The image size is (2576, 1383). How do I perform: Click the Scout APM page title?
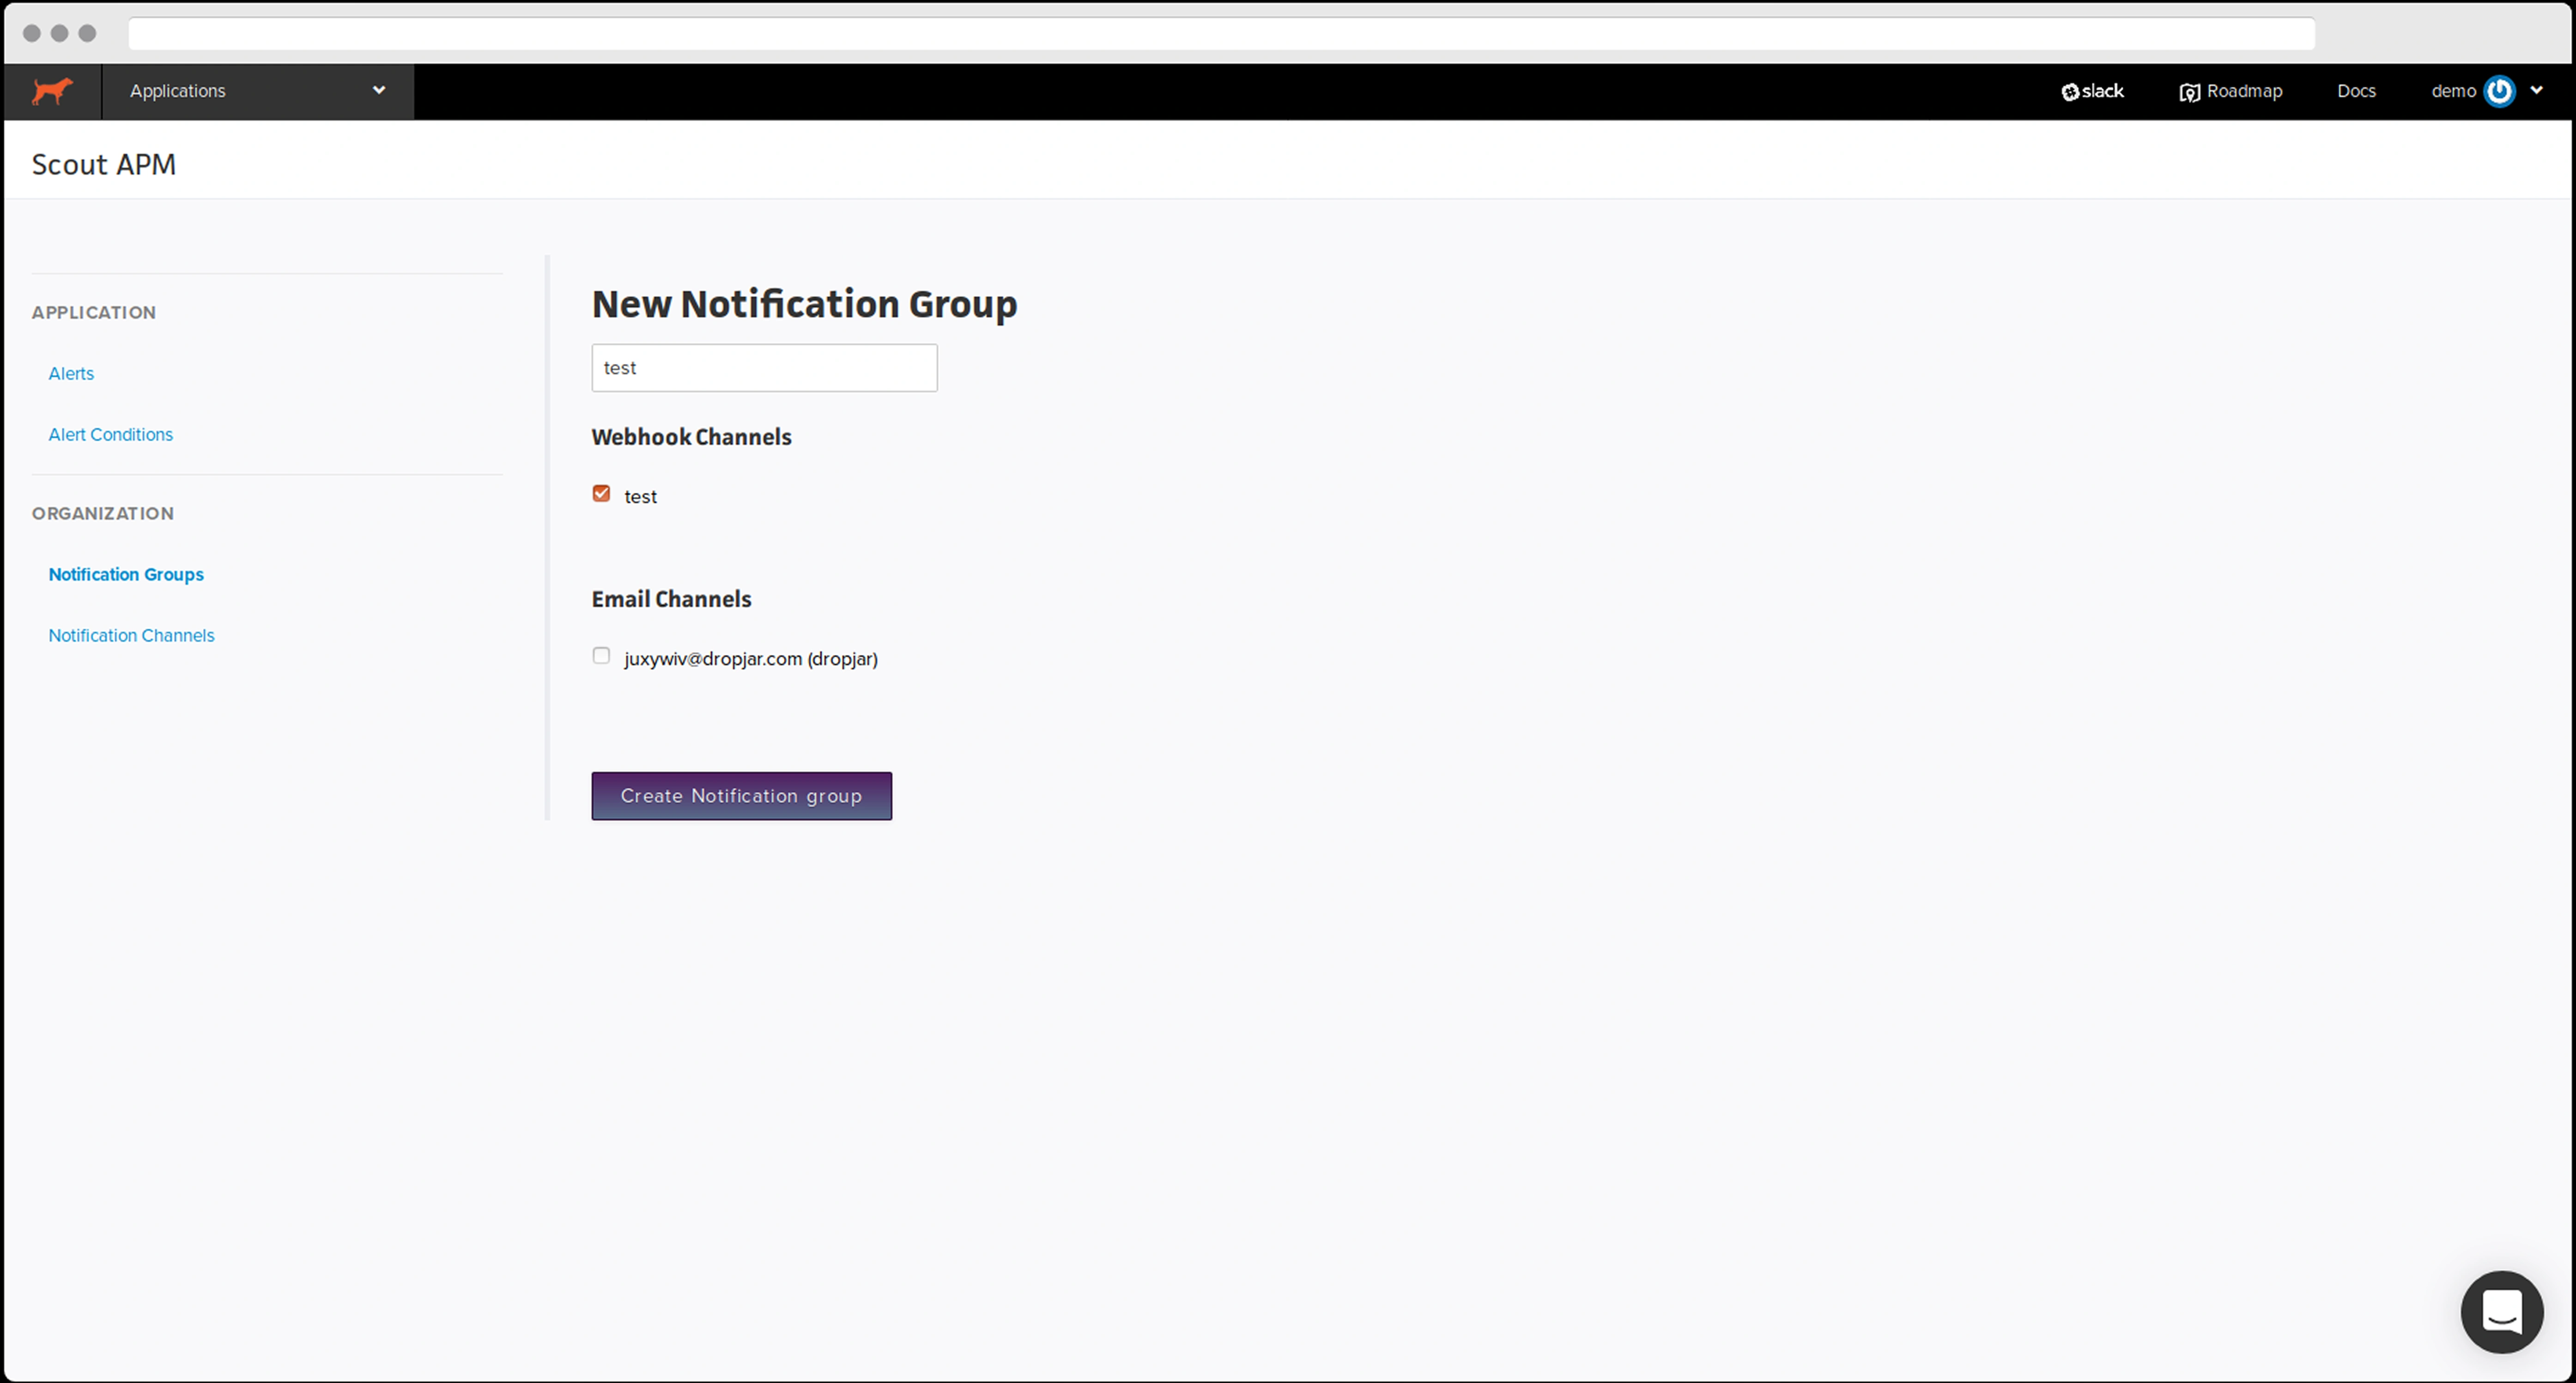[104, 165]
